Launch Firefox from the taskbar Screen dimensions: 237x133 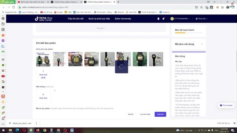38,130
